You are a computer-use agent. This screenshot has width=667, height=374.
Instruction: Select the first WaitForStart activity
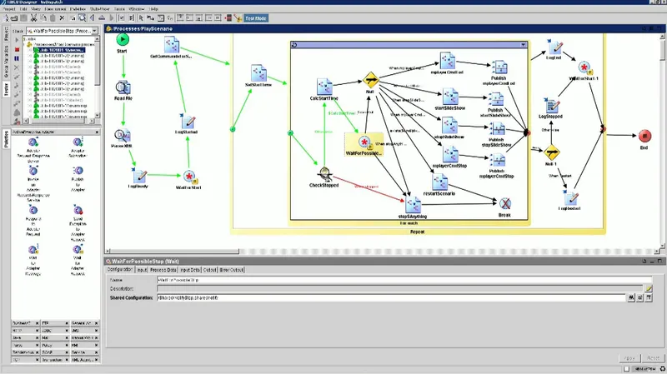point(190,177)
